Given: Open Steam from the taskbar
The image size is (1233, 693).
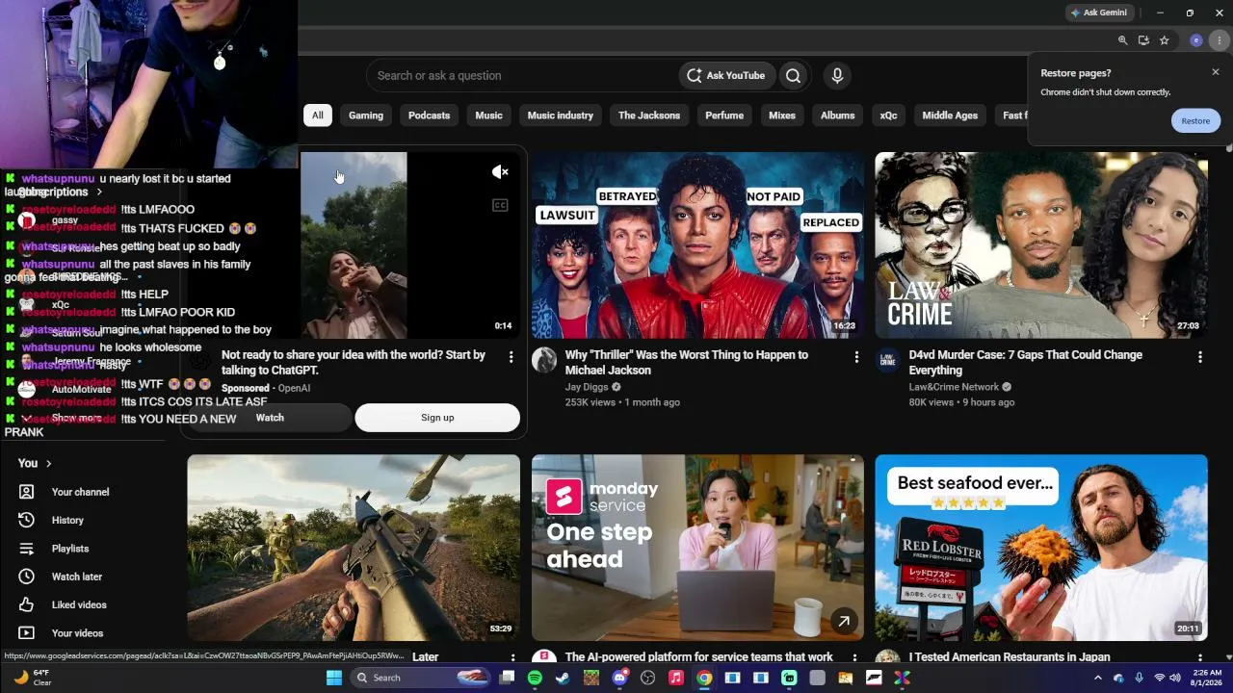Looking at the screenshot, I should 563,678.
